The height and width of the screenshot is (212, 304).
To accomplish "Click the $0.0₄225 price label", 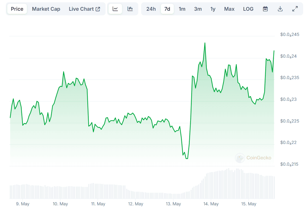I will [x=290, y=121].
